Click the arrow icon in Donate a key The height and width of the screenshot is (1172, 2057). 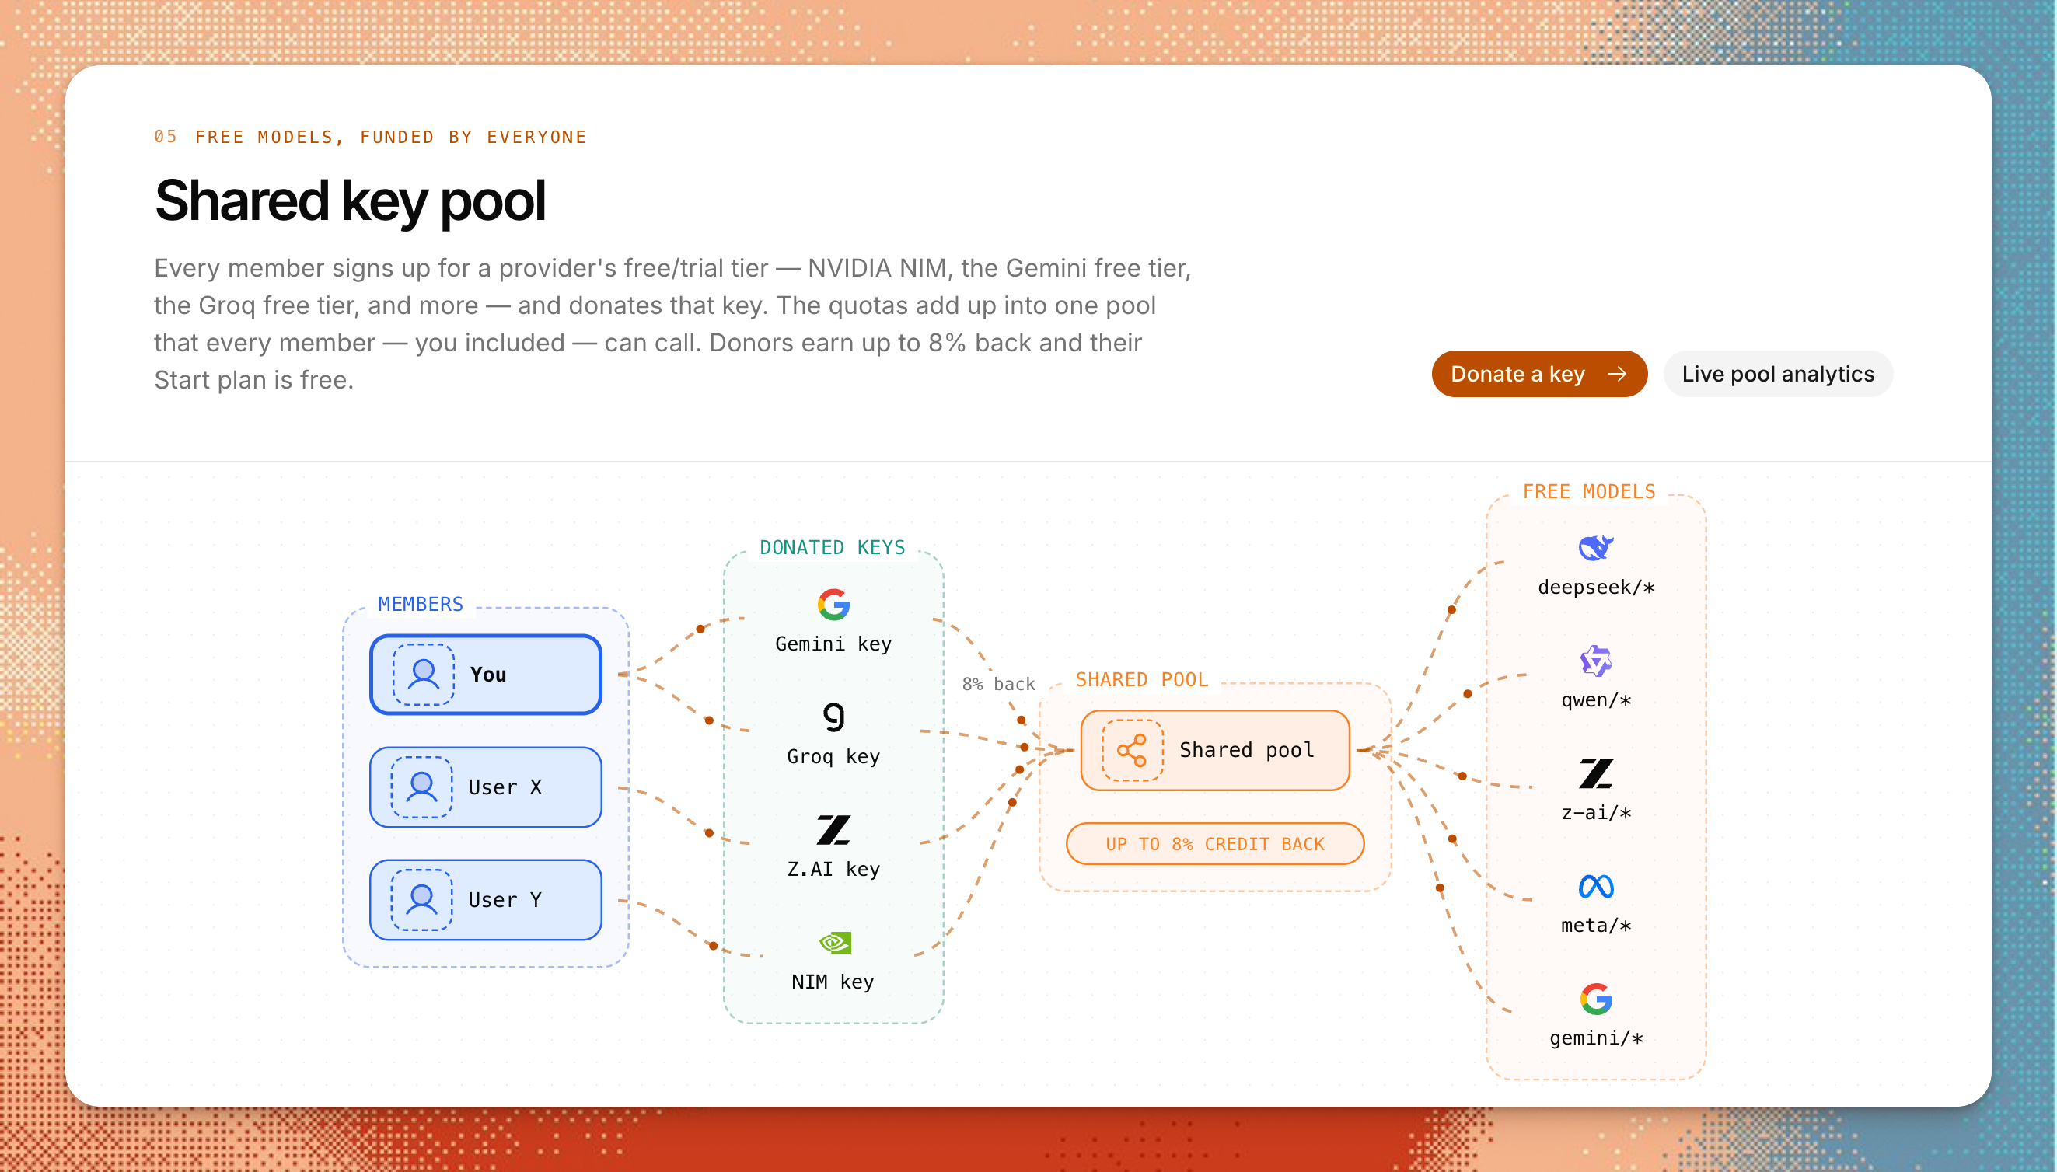pyautogui.click(x=1617, y=374)
